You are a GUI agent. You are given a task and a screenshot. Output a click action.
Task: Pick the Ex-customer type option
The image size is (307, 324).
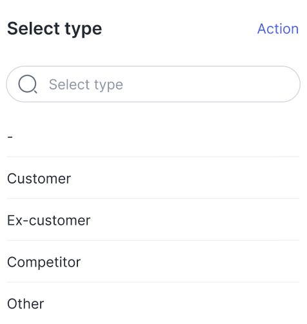click(153, 220)
